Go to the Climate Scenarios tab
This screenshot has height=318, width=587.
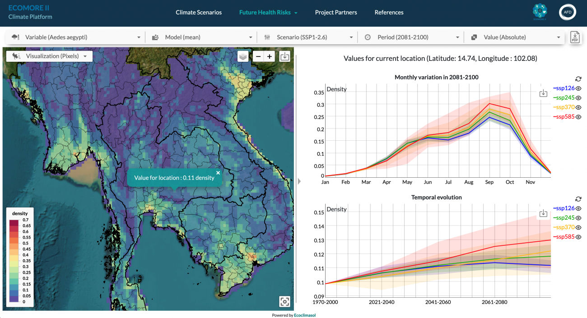(x=199, y=13)
